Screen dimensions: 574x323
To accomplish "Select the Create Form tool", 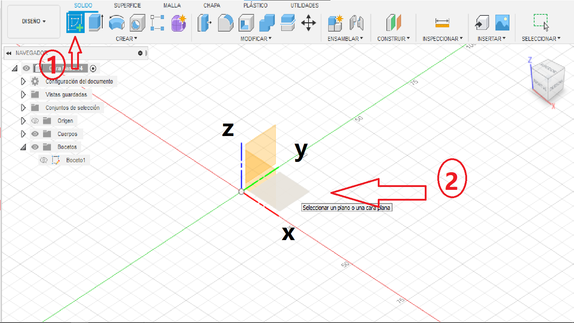I will pyautogui.click(x=179, y=23).
